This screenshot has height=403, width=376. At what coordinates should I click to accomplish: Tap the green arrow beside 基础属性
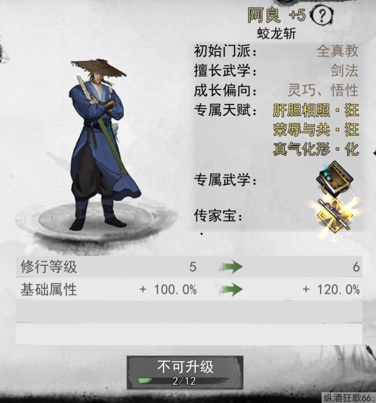pos(231,289)
